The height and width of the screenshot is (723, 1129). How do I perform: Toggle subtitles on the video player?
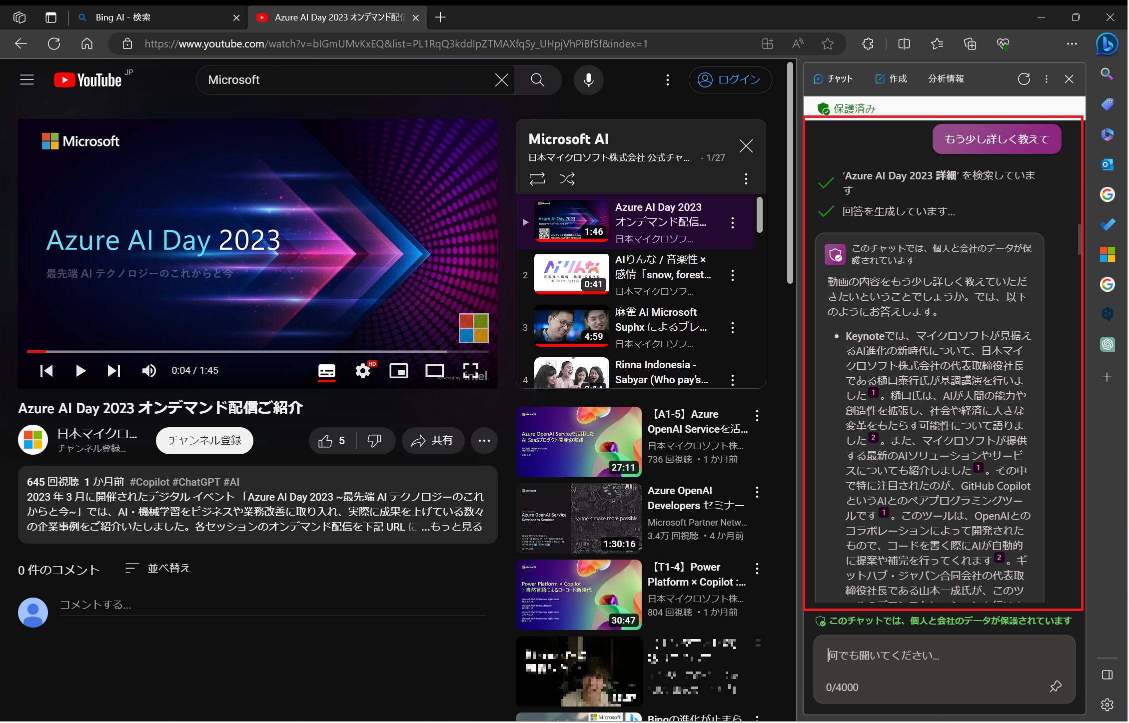327,371
